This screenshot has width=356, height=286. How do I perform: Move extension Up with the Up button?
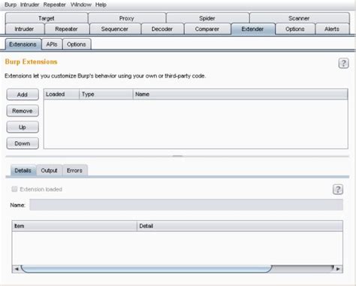(23, 127)
